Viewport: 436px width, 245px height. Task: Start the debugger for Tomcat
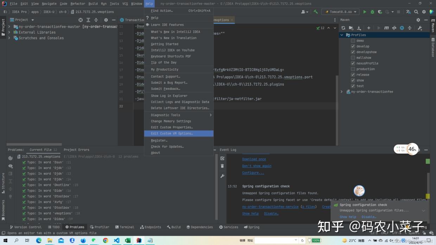(x=372, y=12)
